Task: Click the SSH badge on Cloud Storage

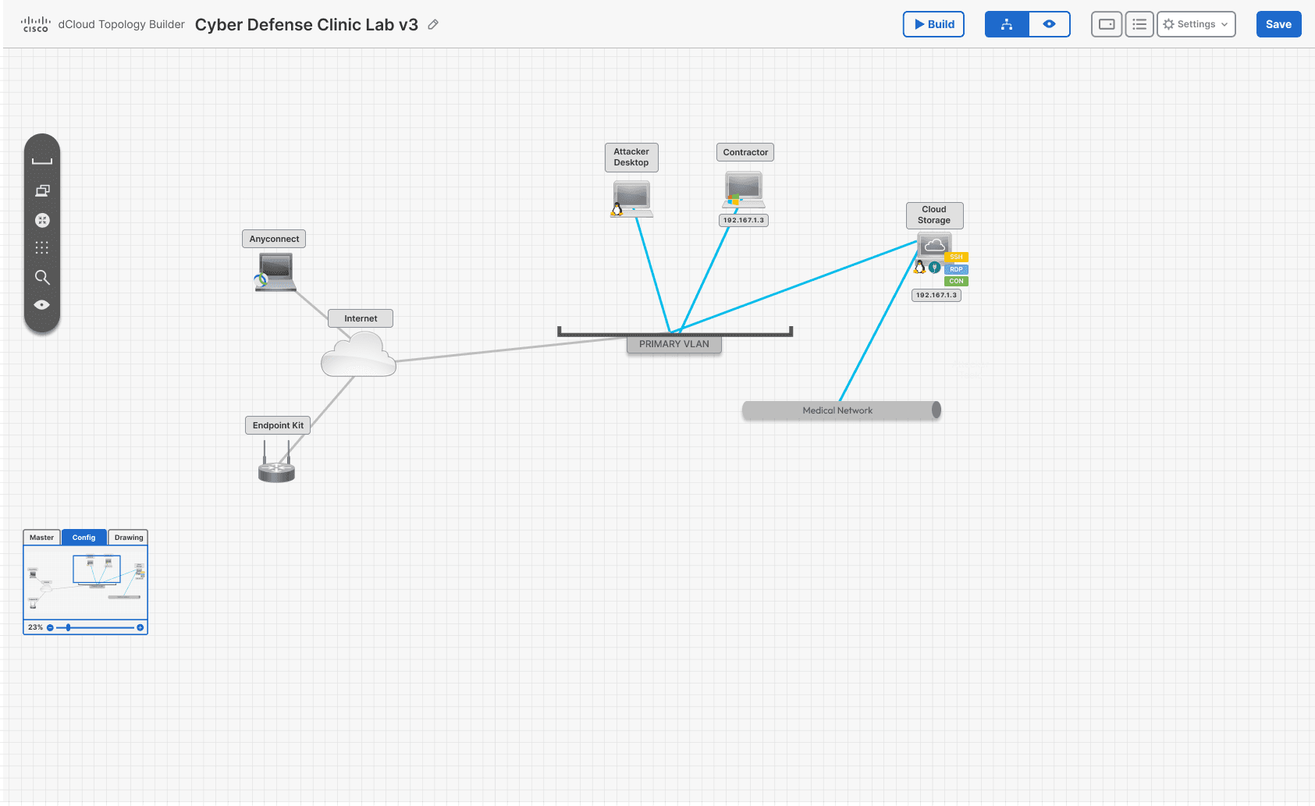Action: tap(956, 257)
